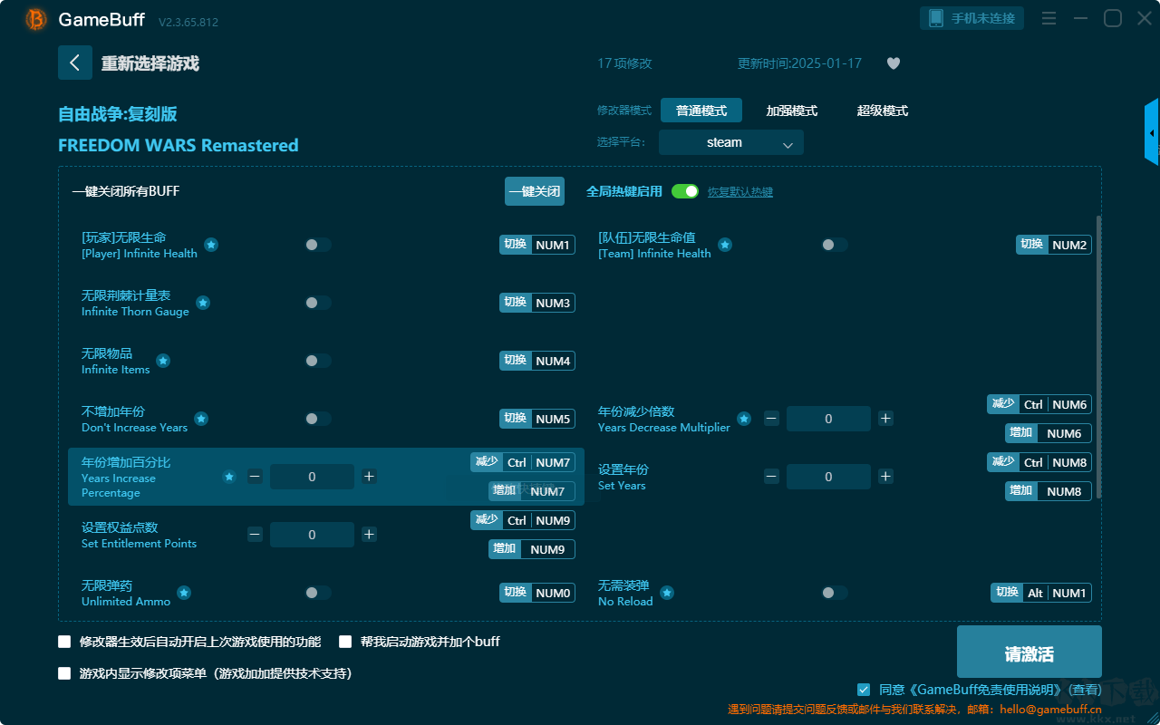Click the vertical scrollbar of cheat list
Image resolution: width=1160 pixels, height=725 pixels.
(x=1099, y=356)
